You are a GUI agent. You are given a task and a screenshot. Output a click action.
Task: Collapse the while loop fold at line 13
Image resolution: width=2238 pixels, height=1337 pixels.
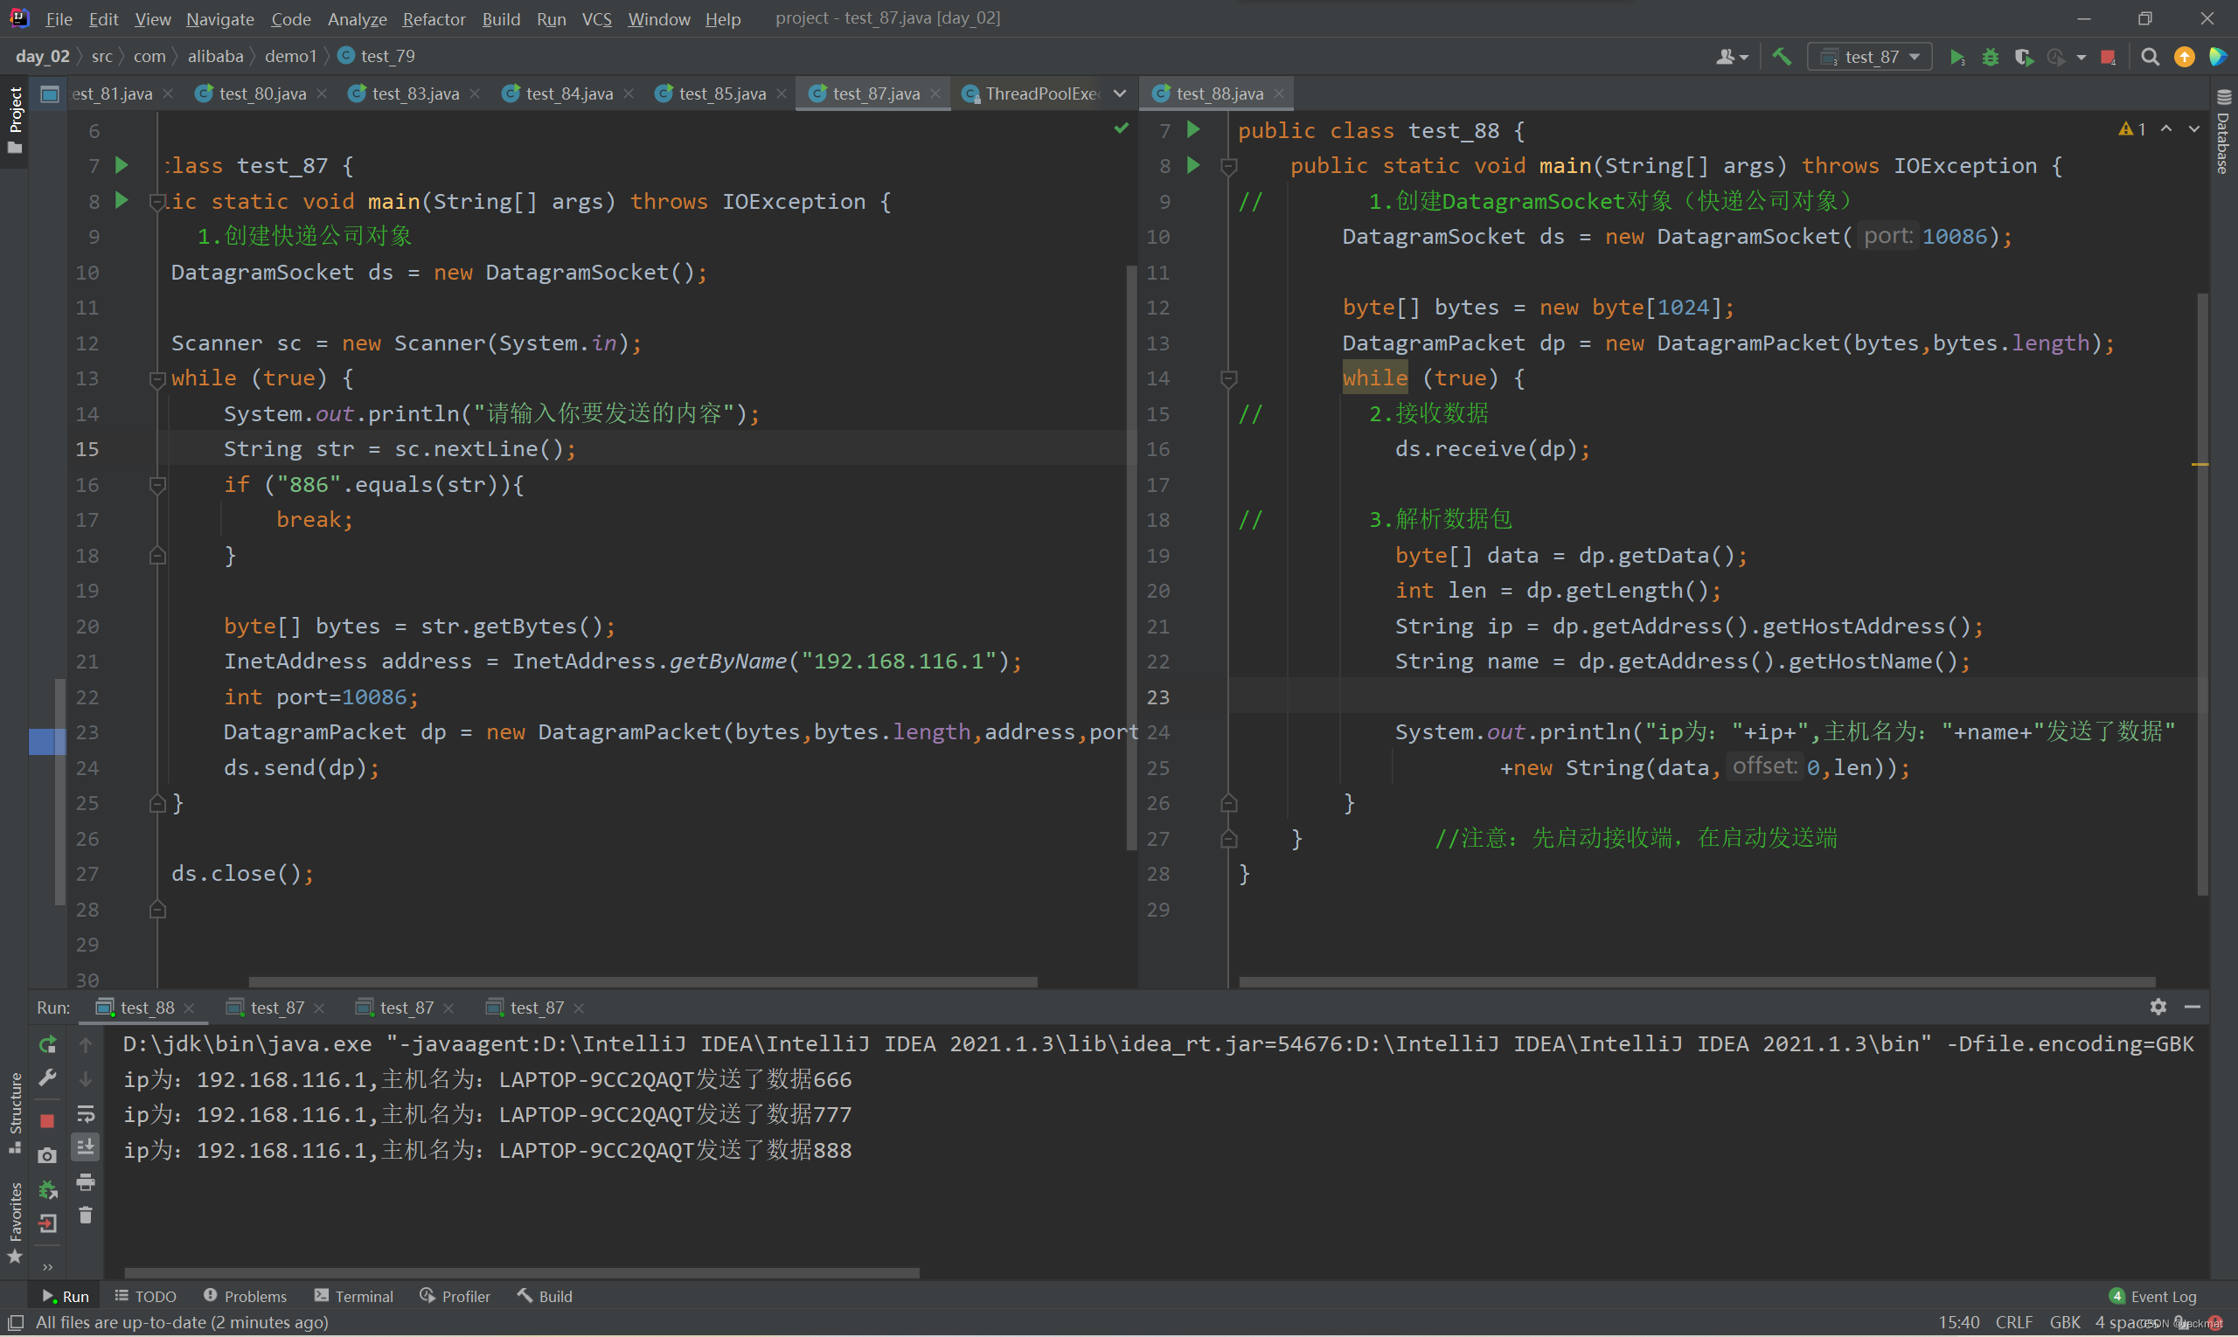click(156, 378)
